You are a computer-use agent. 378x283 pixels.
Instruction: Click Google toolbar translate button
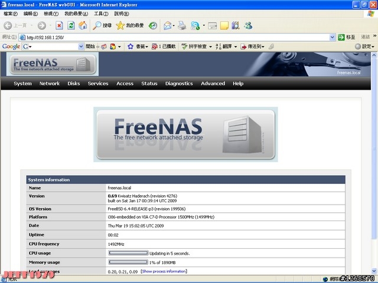224,47
